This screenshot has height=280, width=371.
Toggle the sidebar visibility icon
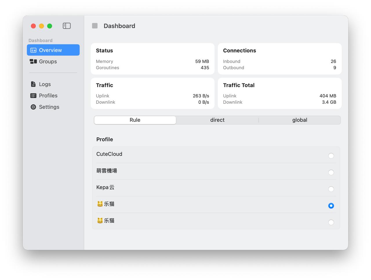67,26
